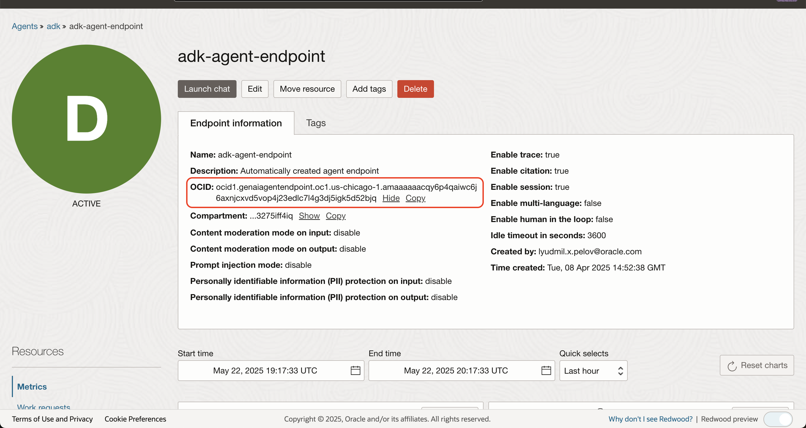The width and height of the screenshot is (806, 428).
Task: Click the green D endpoint avatar
Action: coord(86,119)
